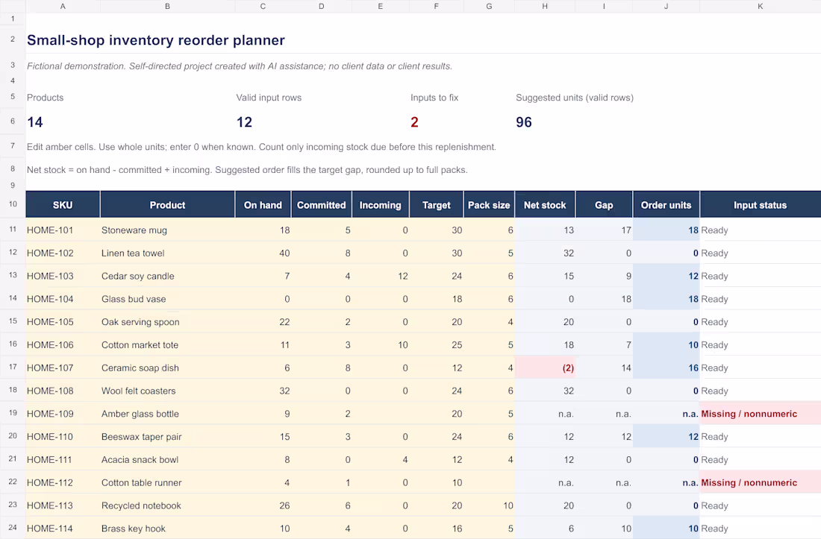
Task: Select row 11 header
Action: click(13, 230)
